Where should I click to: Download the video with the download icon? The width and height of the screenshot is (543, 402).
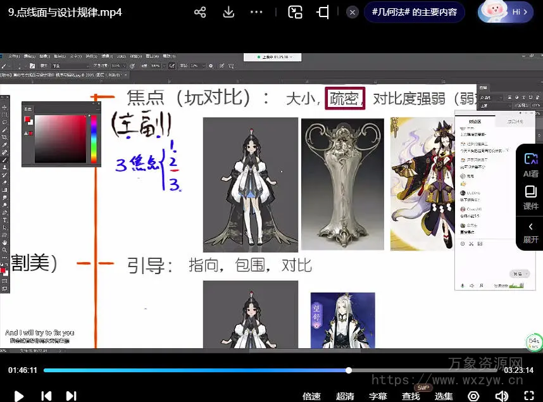pos(228,13)
